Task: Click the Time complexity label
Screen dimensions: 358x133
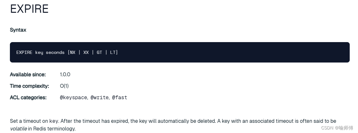Action: [x=29, y=86]
